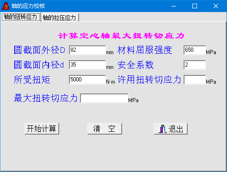
Task: Click the empty 最大扭转切应力 result field
Action: click(104, 98)
